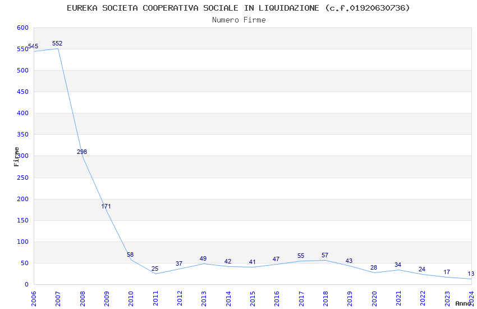Click the subtitle Numero Firme
This screenshot has height=309, width=477.
point(239,20)
